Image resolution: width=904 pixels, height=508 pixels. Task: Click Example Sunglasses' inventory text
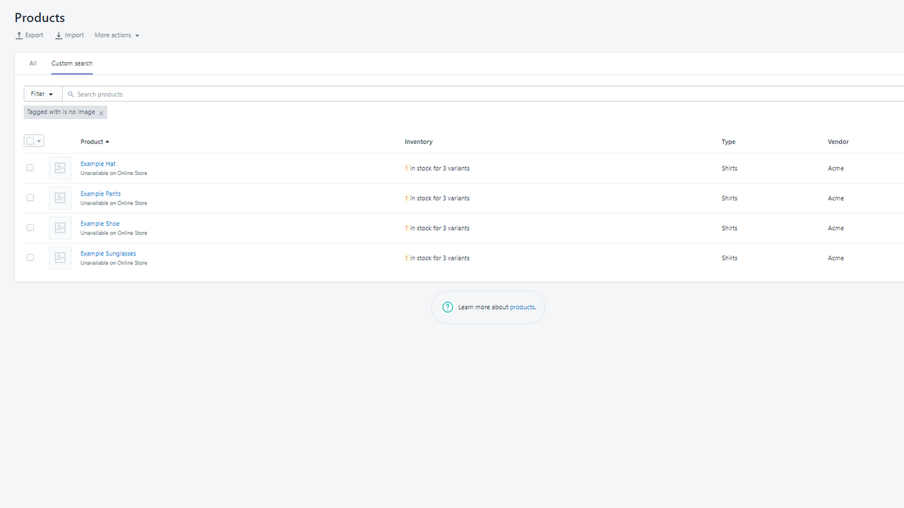437,258
